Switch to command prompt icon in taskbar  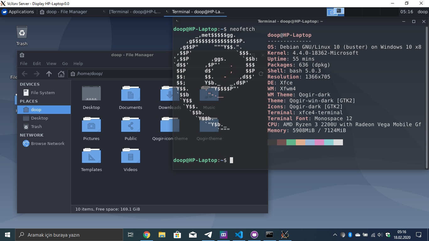[x=269, y=235]
